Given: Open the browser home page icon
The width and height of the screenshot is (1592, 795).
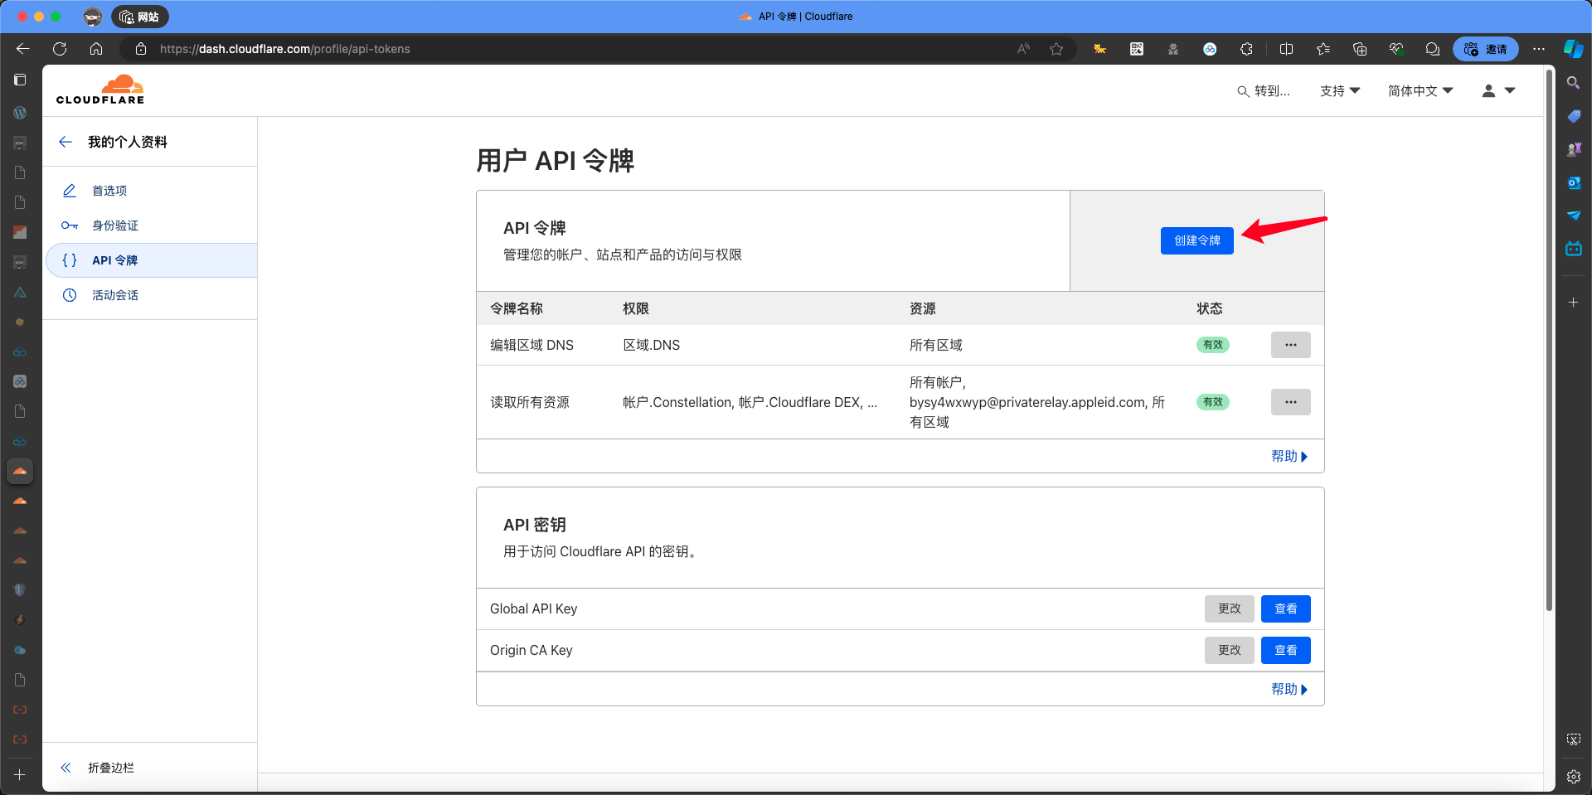Looking at the screenshot, I should (96, 49).
